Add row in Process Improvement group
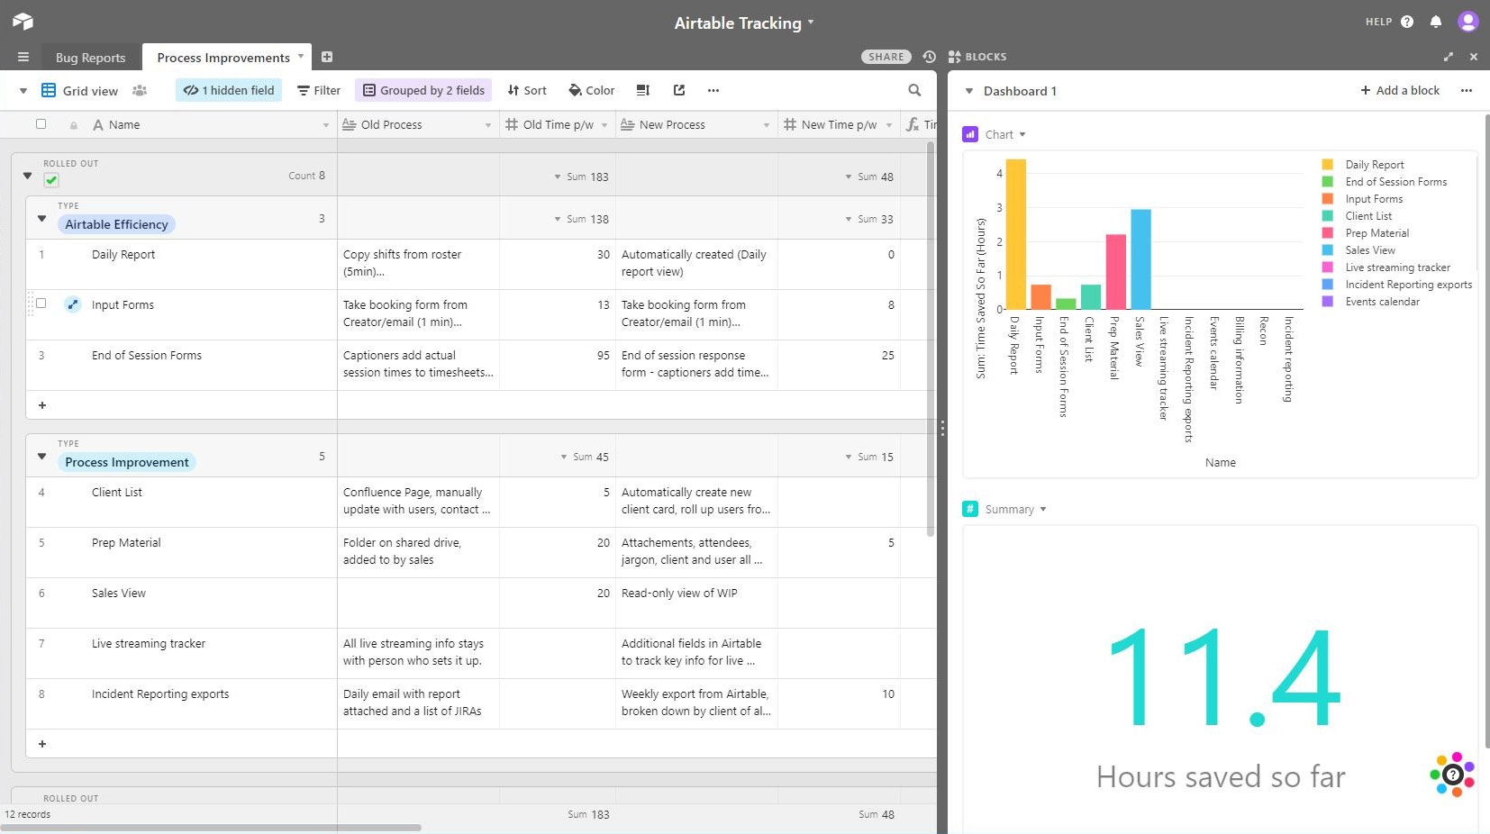The image size is (1490, 834). (x=42, y=744)
